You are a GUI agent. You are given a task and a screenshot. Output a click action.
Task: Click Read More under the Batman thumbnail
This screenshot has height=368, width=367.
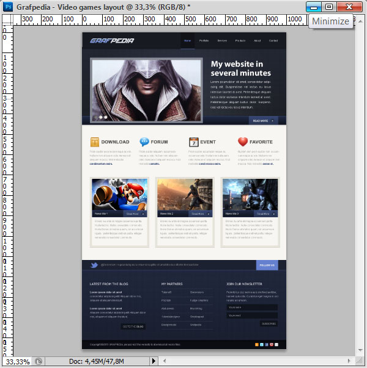266,214
